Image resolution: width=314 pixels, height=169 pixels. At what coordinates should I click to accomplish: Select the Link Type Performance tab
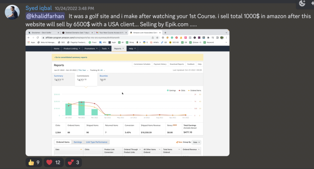[96, 142]
